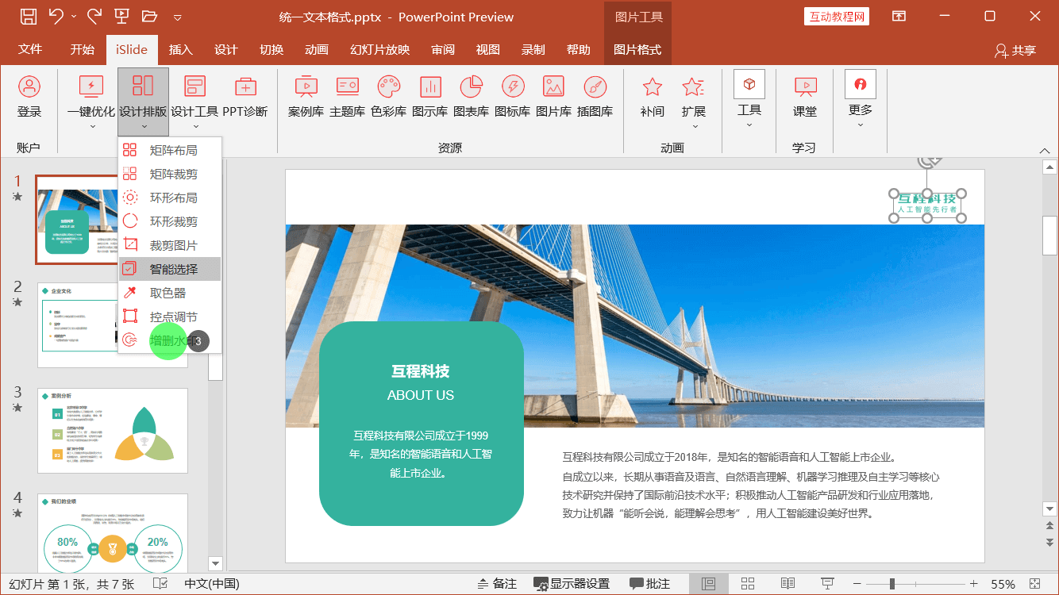Choose 增删水印 from menu
This screenshot has height=595, width=1059.
[x=170, y=340]
